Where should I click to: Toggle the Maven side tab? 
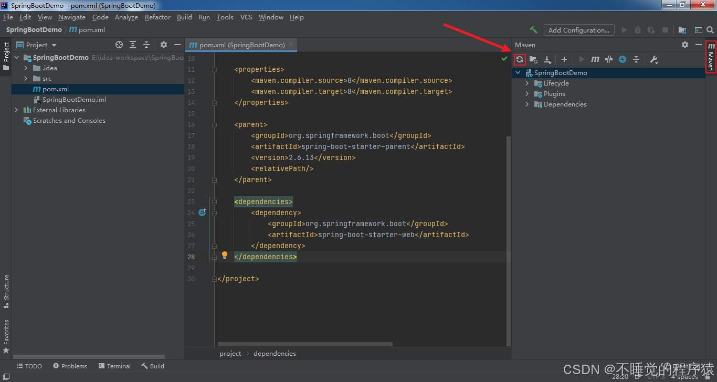pos(711,57)
